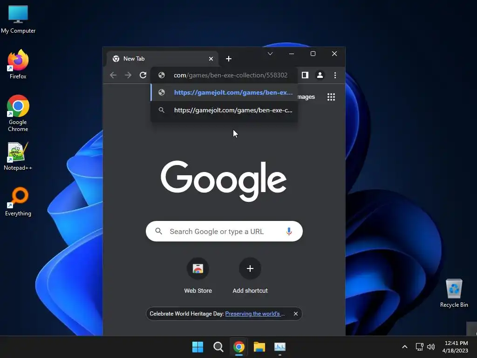Open the Web Store shortcut tile
Image resolution: width=477 pixels, height=358 pixels.
click(x=198, y=276)
